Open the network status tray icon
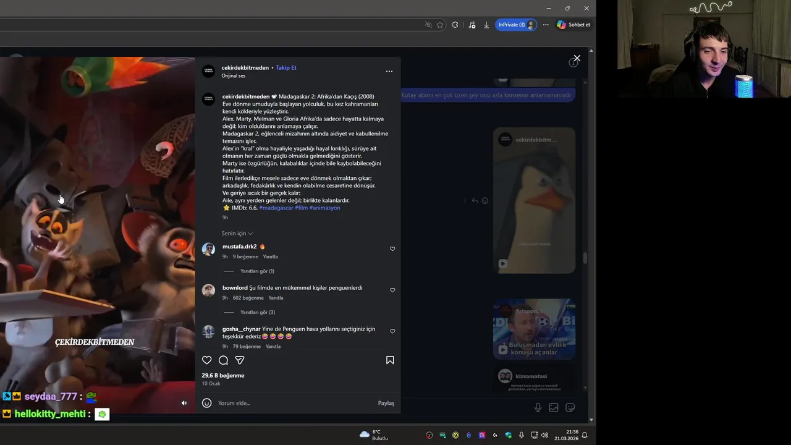The height and width of the screenshot is (445, 791). (x=534, y=435)
